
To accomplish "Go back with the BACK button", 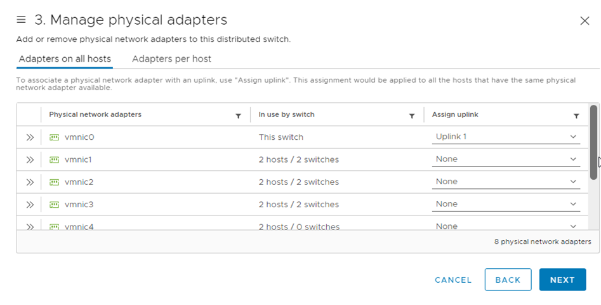I will [x=508, y=280].
